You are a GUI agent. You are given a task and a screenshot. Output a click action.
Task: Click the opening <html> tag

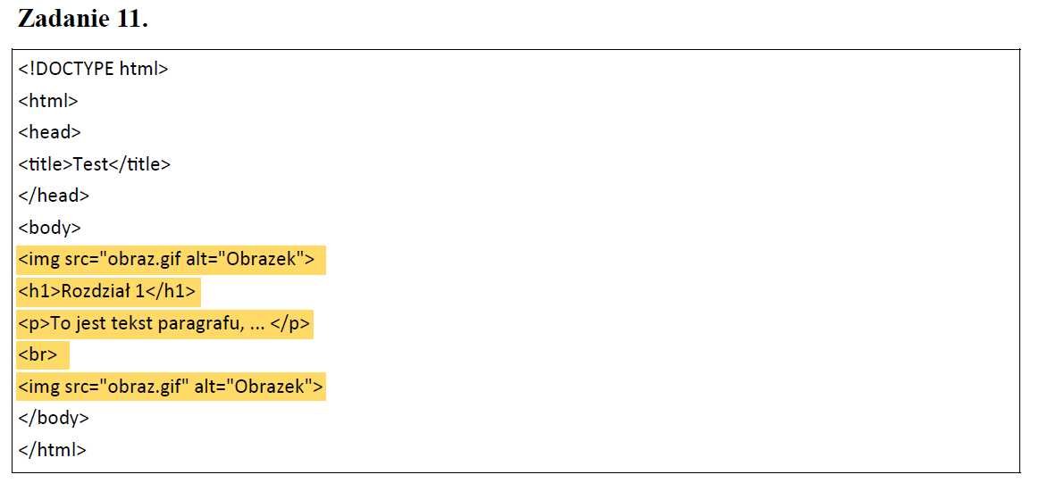[x=48, y=101]
